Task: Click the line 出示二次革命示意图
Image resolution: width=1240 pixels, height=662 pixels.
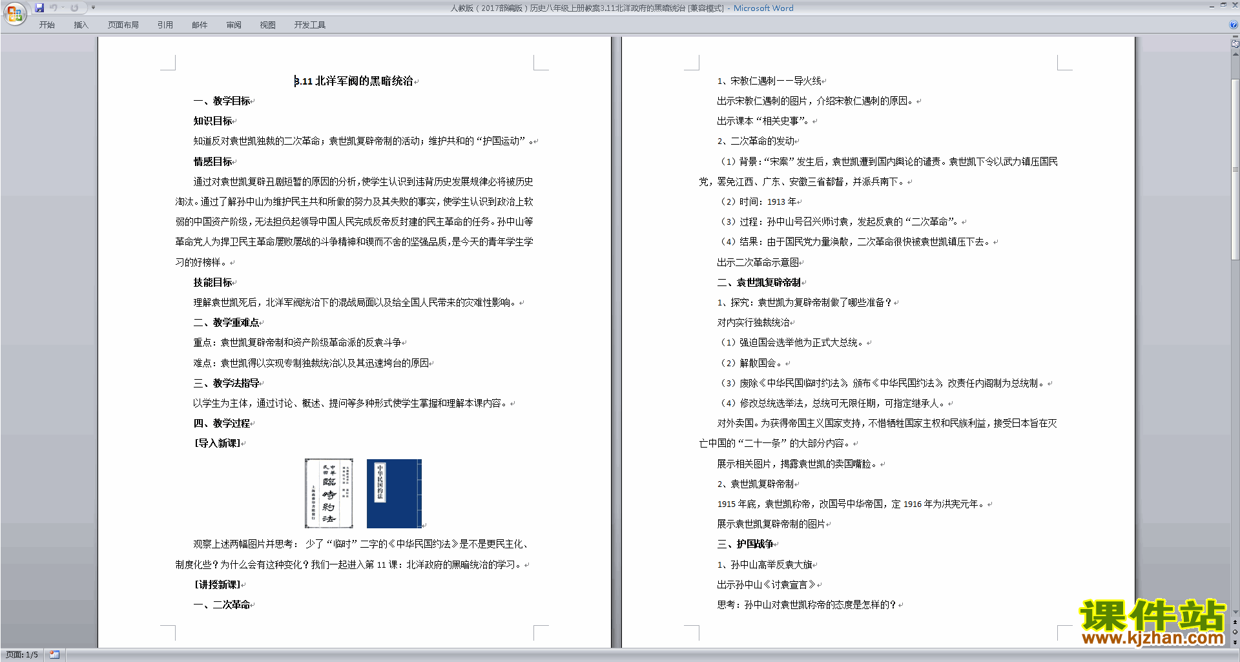Action: pyautogui.click(x=758, y=262)
